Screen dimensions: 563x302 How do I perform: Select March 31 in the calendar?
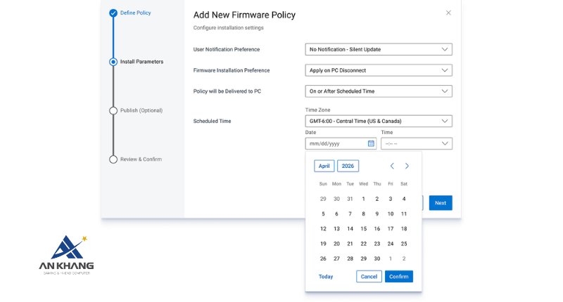point(350,199)
